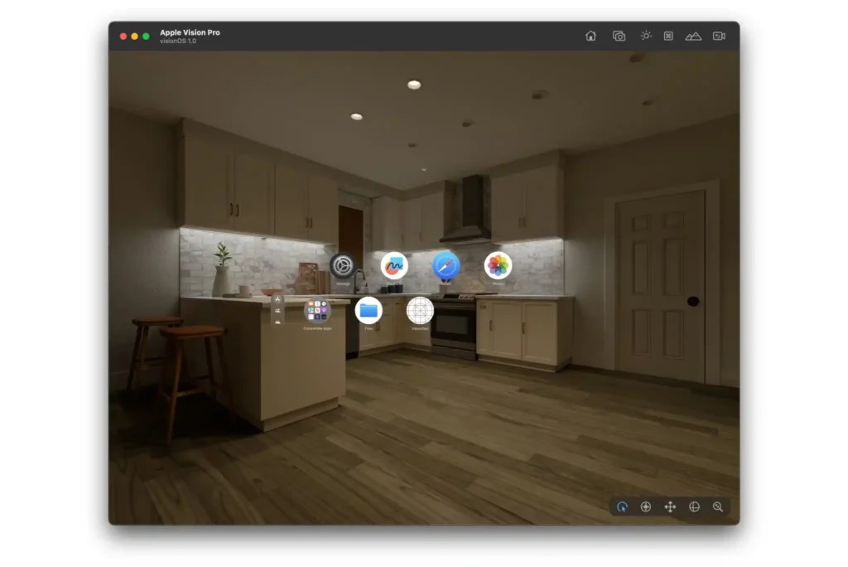Zoom the window with green button
Viewport: 848px width, 567px height.
146,36
